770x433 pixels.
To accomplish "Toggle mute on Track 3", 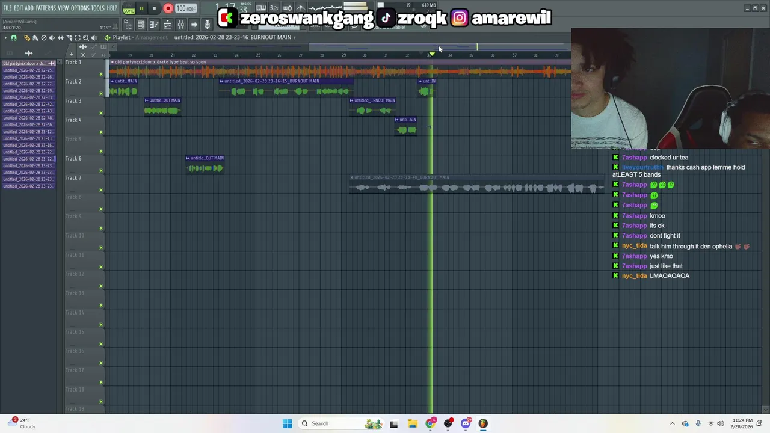I will 100,112.
